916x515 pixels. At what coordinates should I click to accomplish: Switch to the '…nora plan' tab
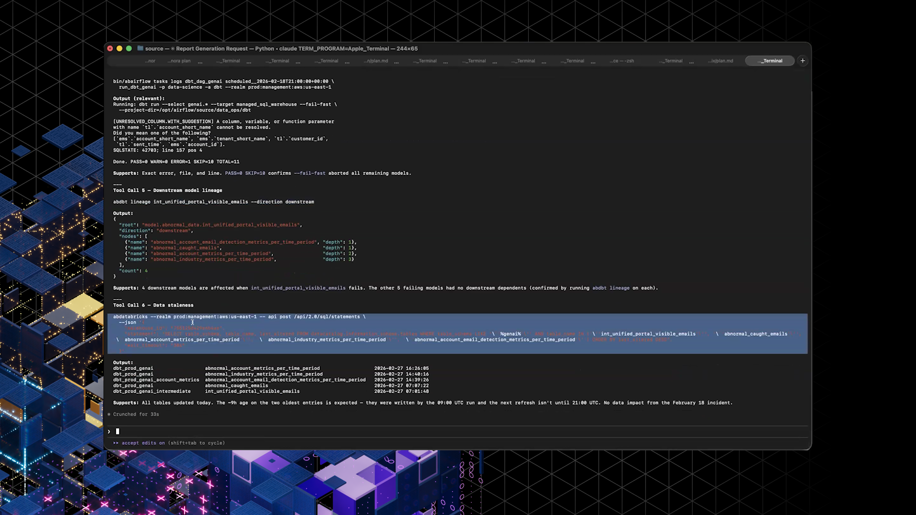click(179, 61)
